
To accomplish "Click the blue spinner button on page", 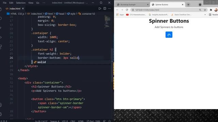I will click(x=169, y=35).
